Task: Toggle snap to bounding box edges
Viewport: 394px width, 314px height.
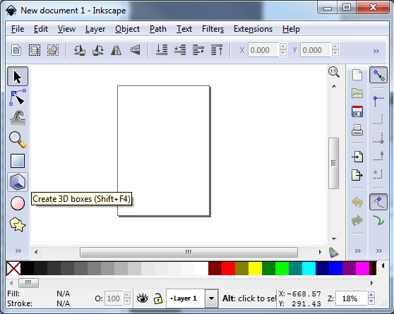Action: [378, 119]
